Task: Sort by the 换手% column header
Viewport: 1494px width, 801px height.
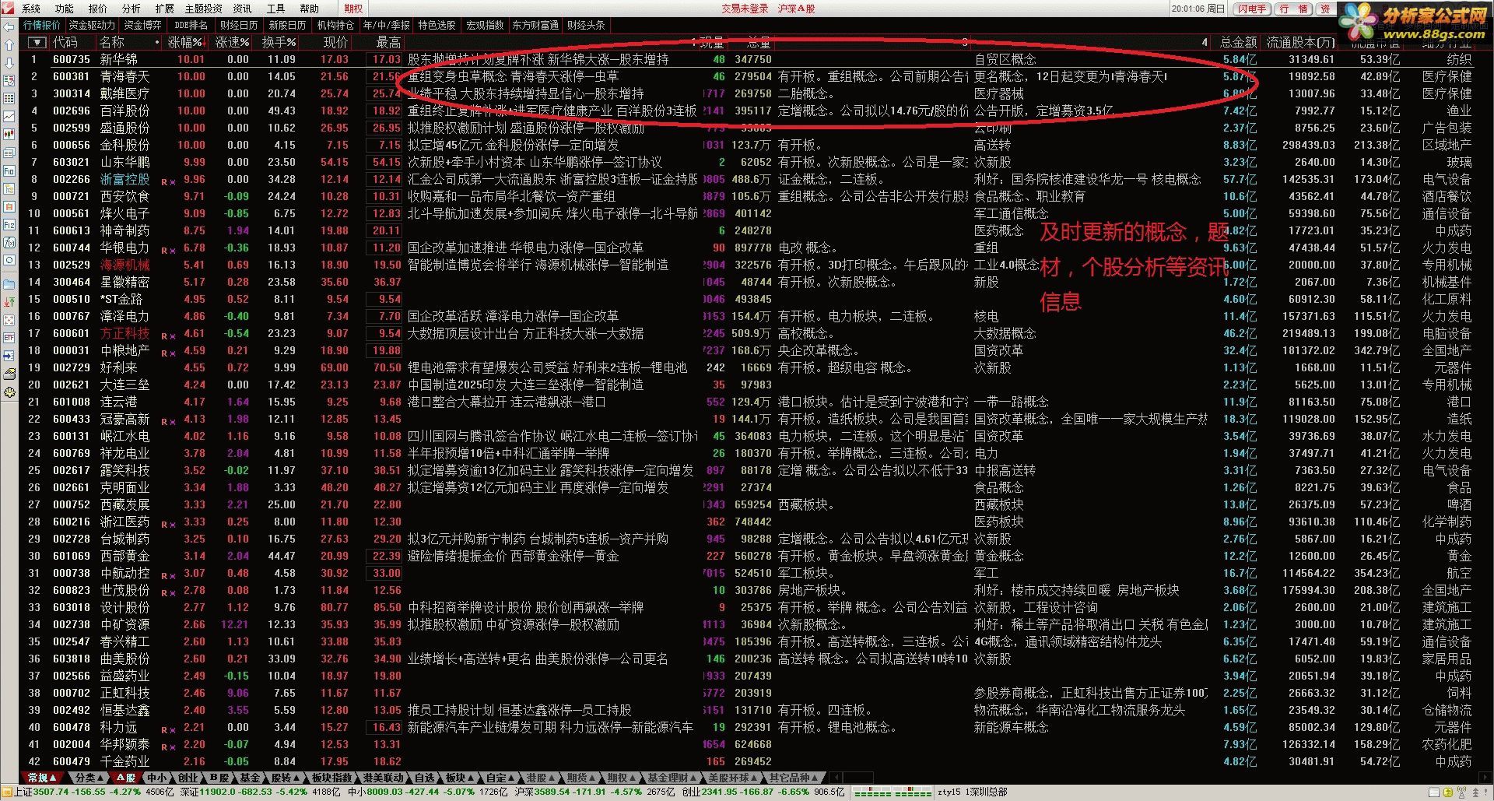Action: 279,42
